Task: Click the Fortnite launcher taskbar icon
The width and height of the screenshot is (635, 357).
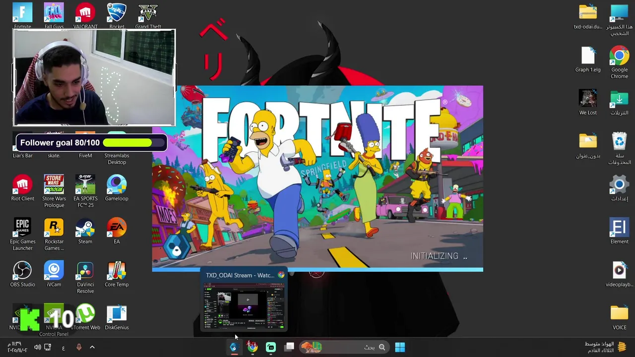Action: (x=234, y=347)
